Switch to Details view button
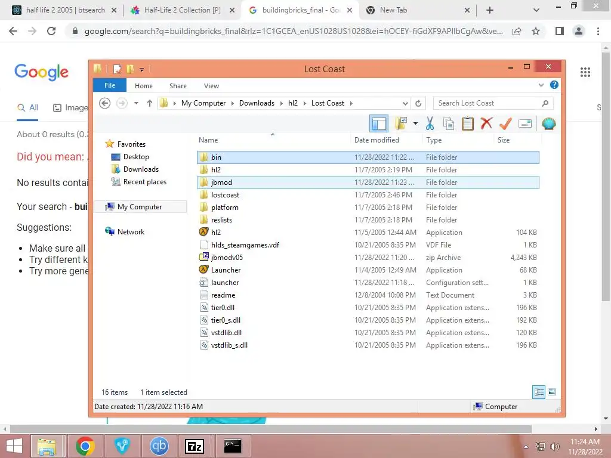Viewport: 611px width, 458px height. click(x=539, y=392)
